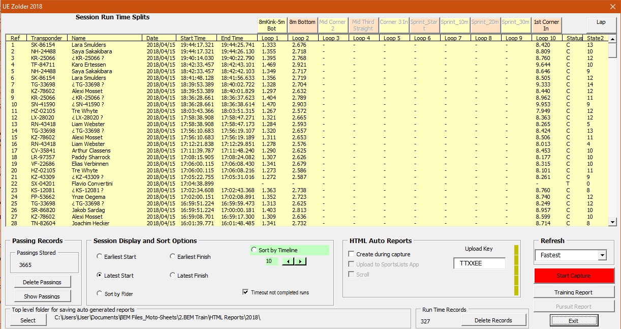Screen dimensions: 621x329
Task: Click the Passings Stored value 3665
Action: point(25,265)
